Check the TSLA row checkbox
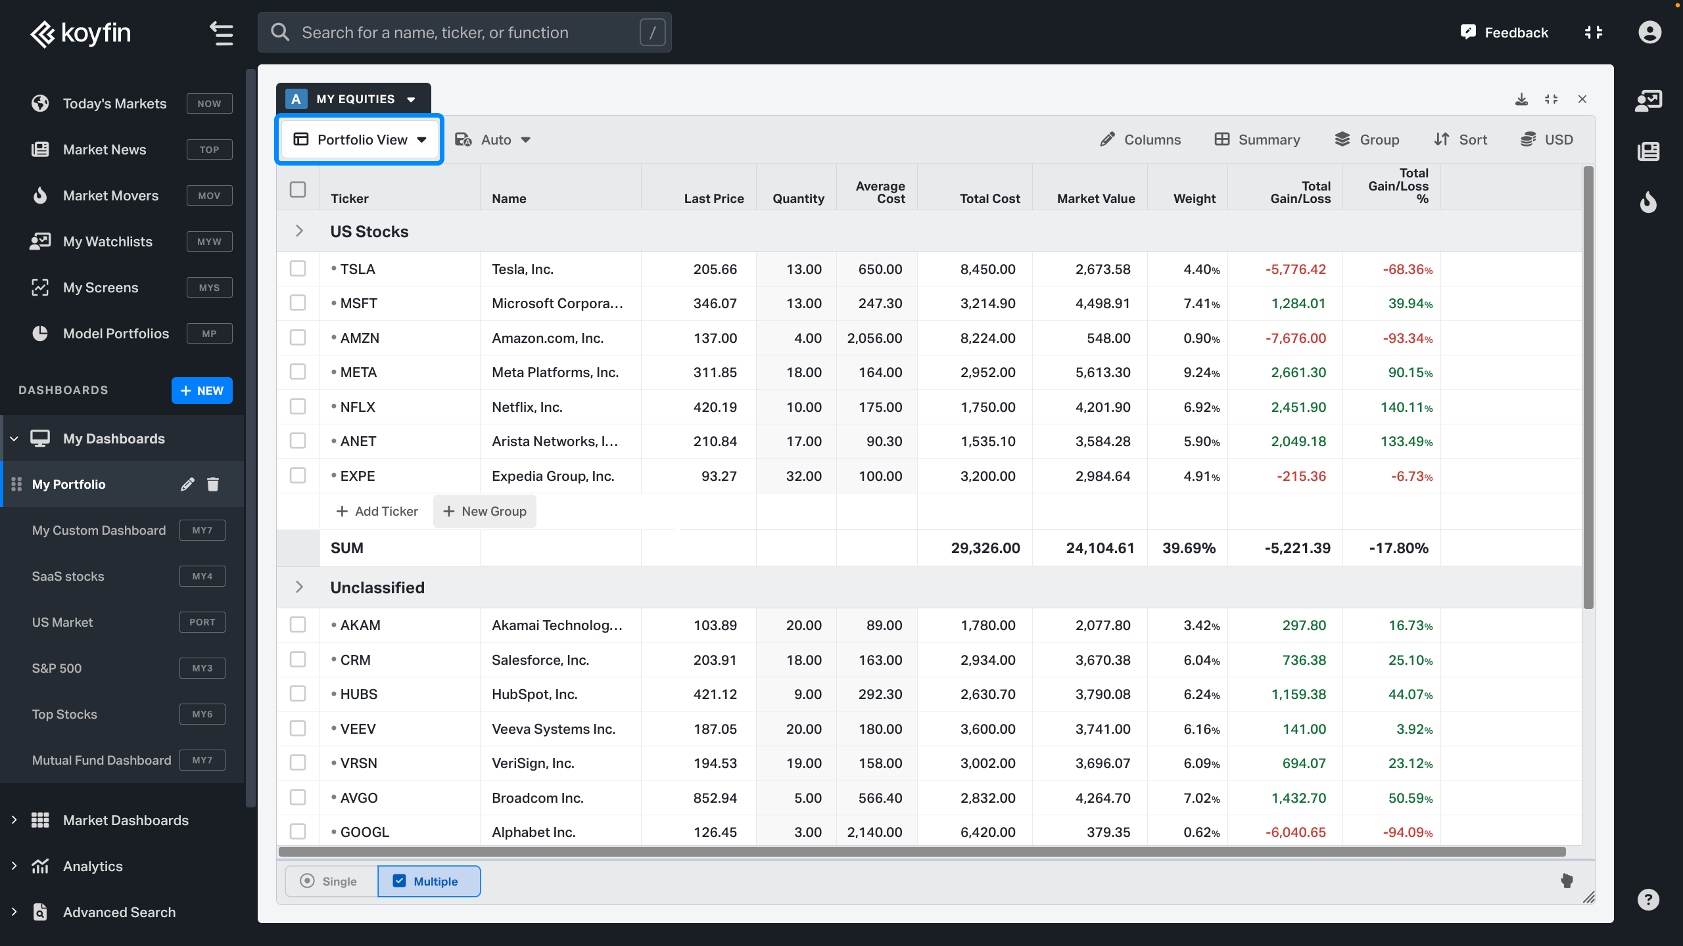The width and height of the screenshot is (1683, 946). click(x=297, y=268)
